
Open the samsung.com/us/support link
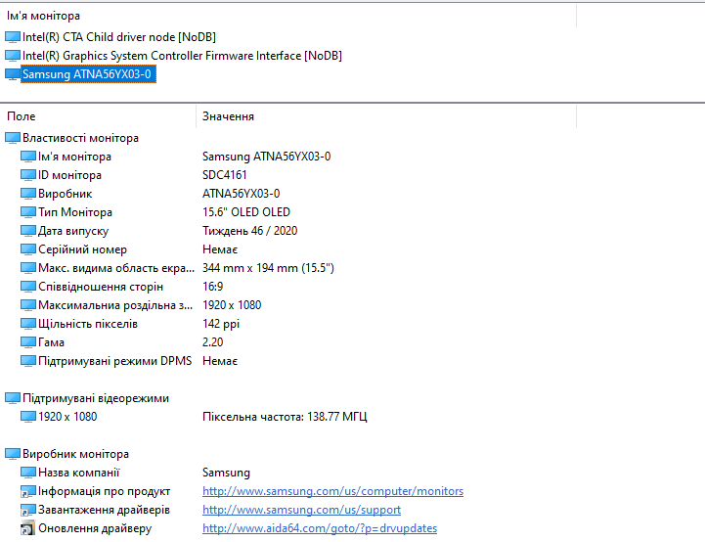pos(301,510)
